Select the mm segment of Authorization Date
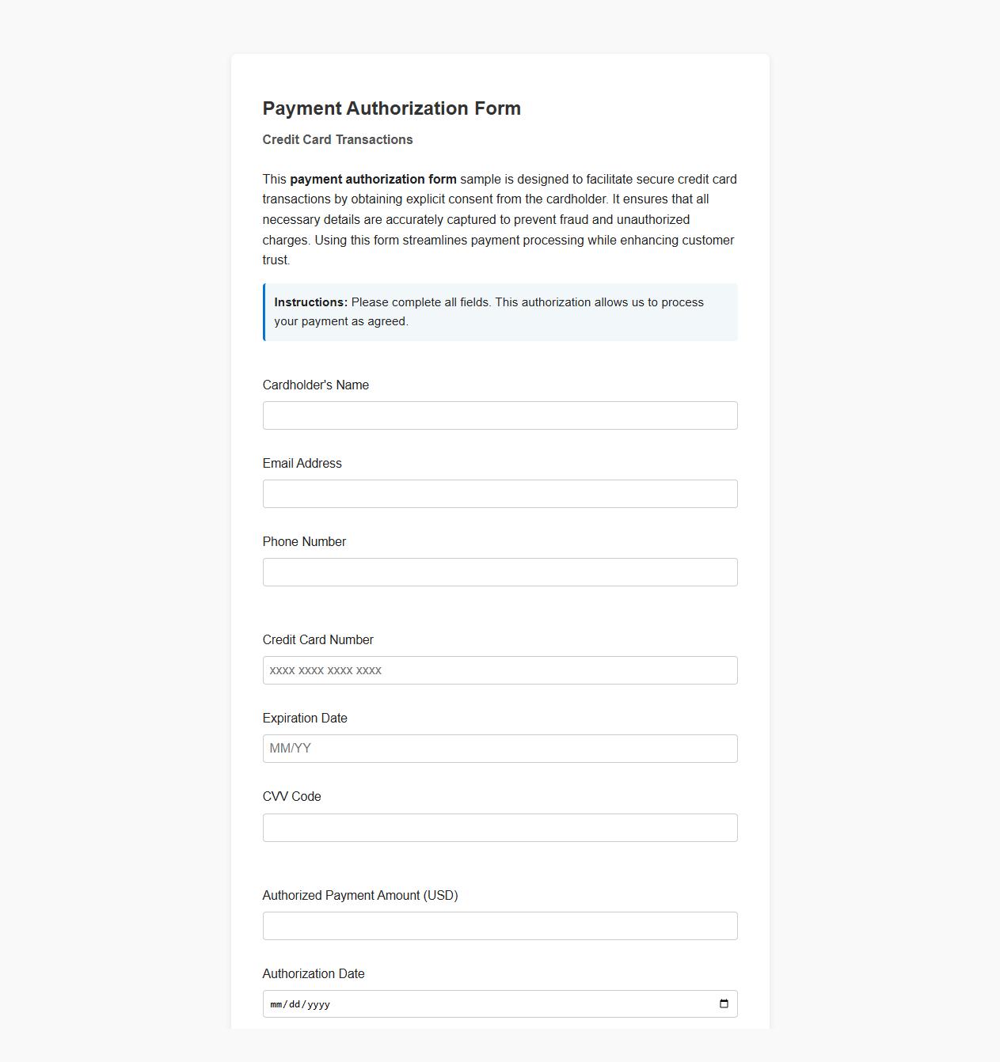 coord(276,1003)
